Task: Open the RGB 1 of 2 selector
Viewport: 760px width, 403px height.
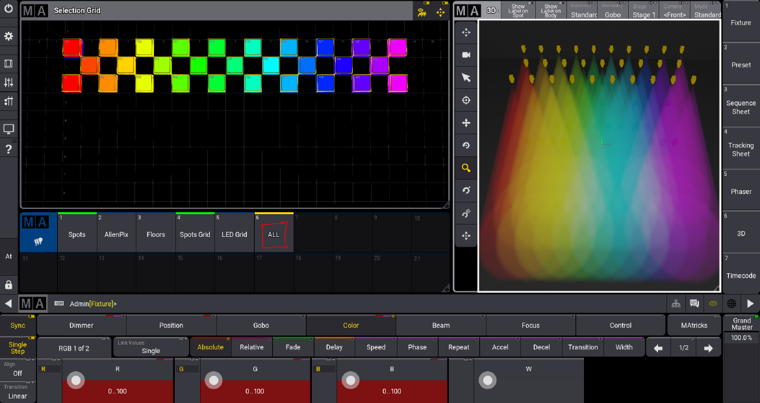Action: click(x=73, y=347)
